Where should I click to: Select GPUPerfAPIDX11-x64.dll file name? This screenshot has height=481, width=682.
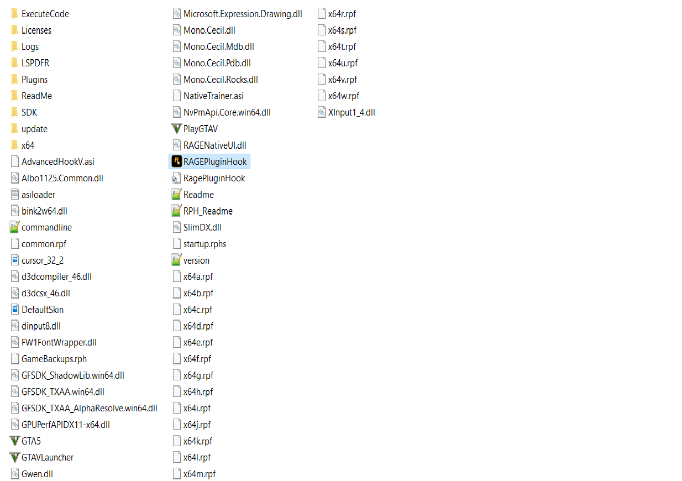(66, 425)
